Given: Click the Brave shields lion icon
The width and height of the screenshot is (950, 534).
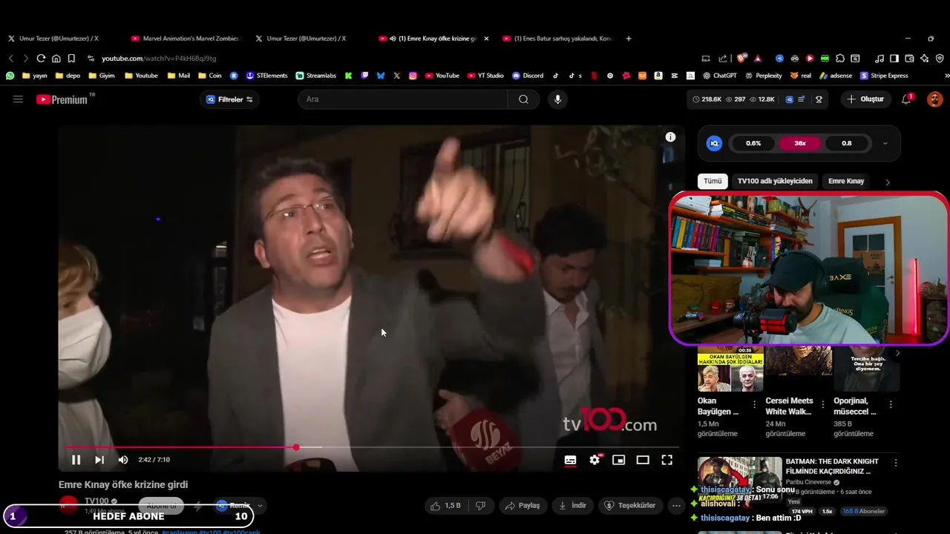Looking at the screenshot, I should [742, 58].
